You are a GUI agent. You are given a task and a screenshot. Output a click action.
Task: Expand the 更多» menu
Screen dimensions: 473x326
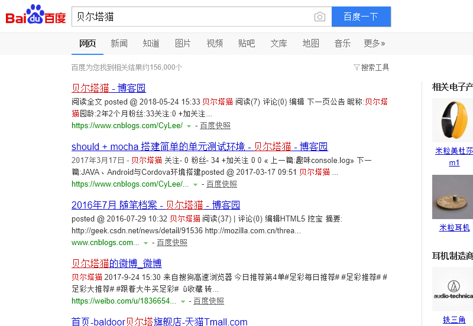[374, 43]
